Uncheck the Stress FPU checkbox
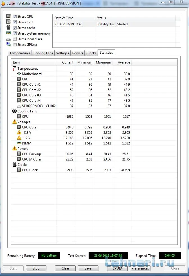 click(x=15, y=22)
